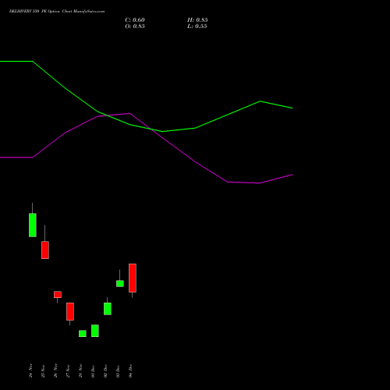390x390 pixels.
Task: Select the 26 Nov date label
Action: pos(56,370)
